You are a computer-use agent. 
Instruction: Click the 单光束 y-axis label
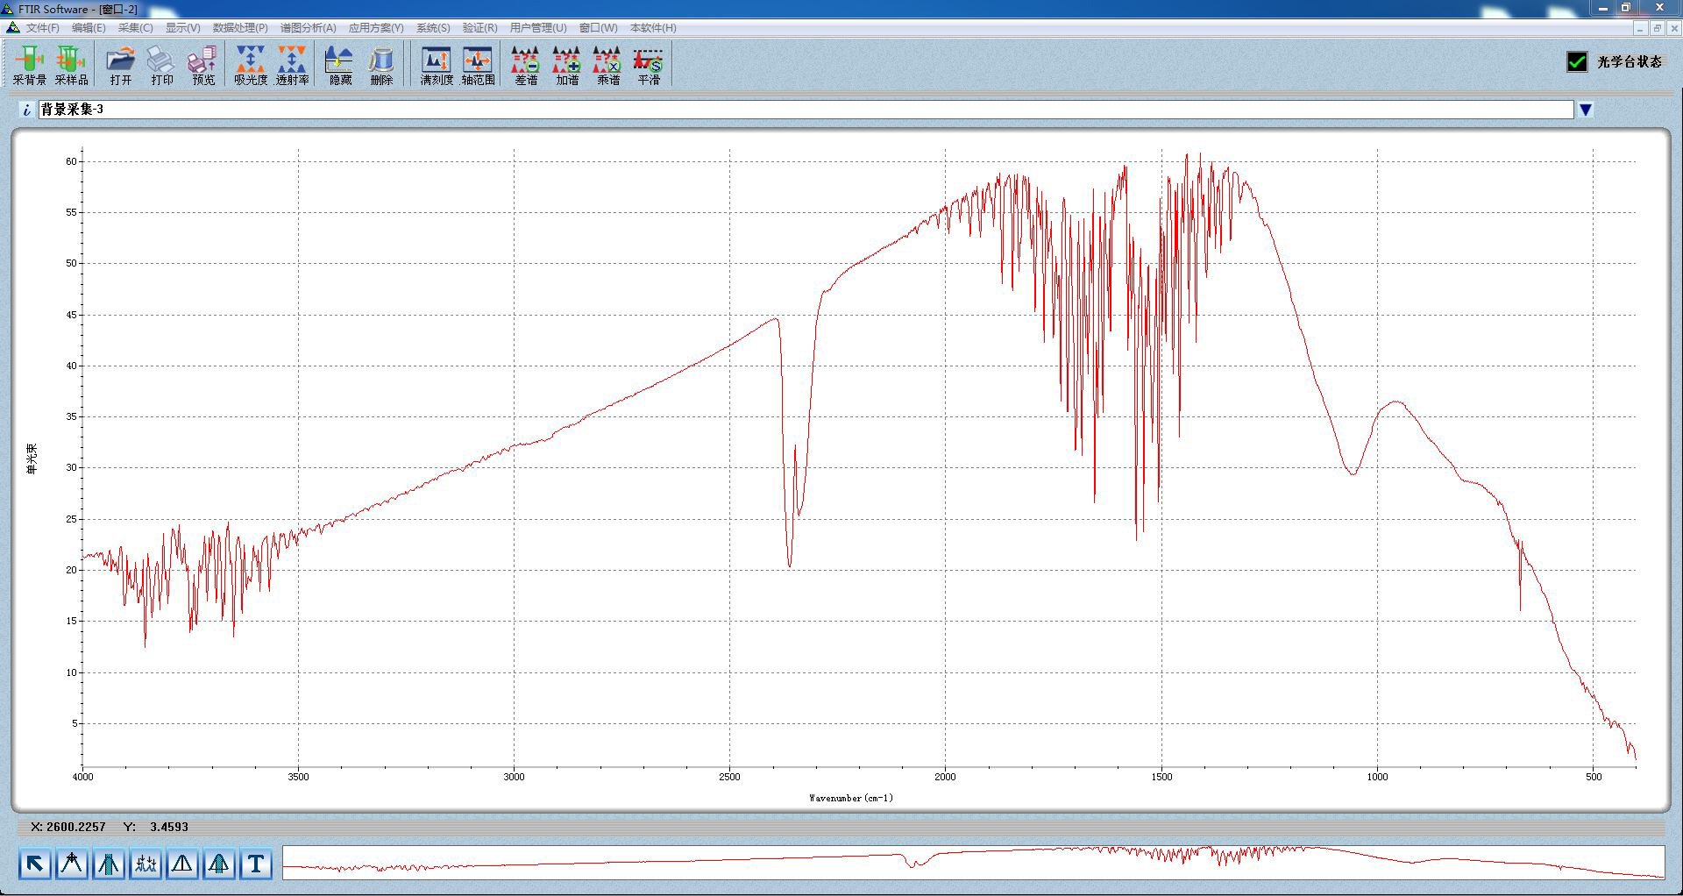32,459
